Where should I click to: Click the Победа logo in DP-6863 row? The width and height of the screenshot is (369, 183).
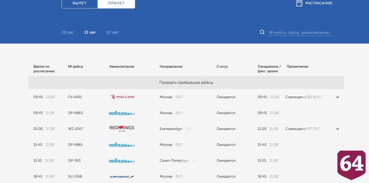coord(122,113)
